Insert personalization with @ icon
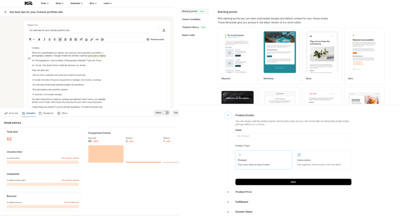This screenshot has height=216, width=400. (x=102, y=39)
